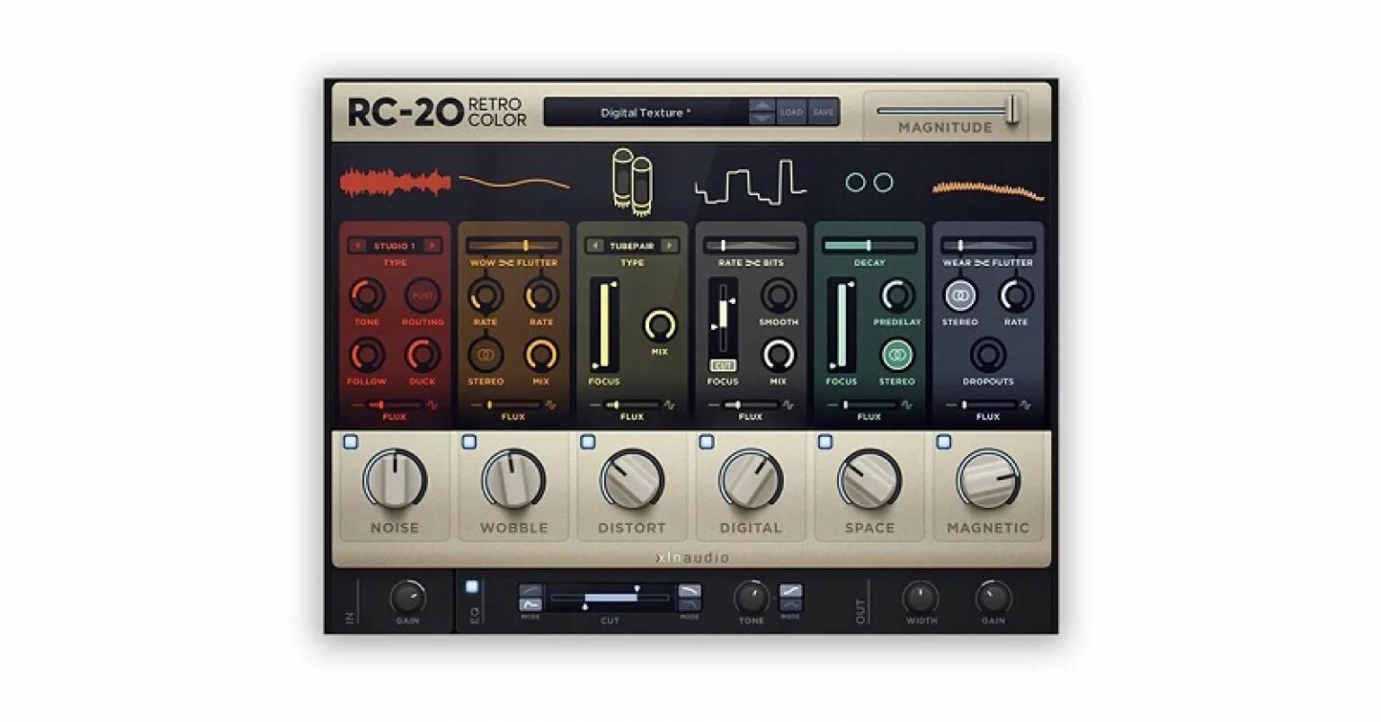Open the Digital Texture preset selector
The image size is (1381, 722).
[x=646, y=112]
